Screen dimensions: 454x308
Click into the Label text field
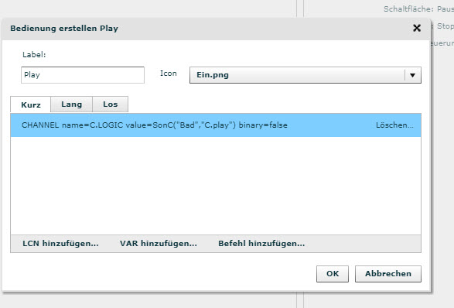coord(83,75)
